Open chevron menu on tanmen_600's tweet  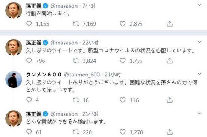[x=199, y=74]
